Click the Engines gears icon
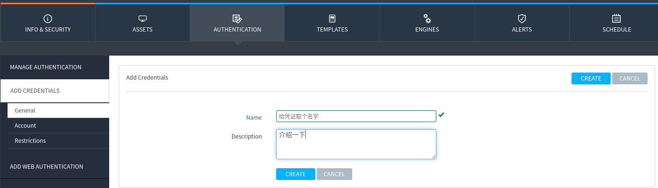 tap(427, 18)
